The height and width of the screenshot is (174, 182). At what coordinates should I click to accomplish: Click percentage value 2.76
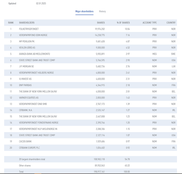(x=128, y=66)
